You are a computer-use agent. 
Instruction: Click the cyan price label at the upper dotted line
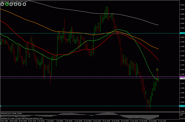pos(182,33)
